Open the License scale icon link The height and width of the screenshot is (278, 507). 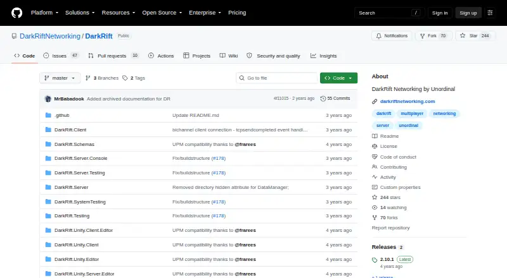pyautogui.click(x=385, y=146)
